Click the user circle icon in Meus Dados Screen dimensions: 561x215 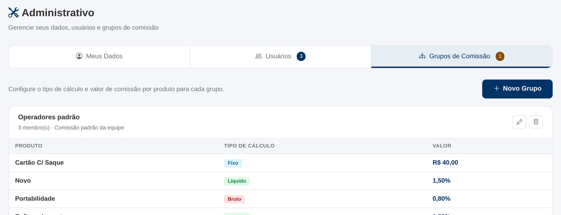coord(79,56)
